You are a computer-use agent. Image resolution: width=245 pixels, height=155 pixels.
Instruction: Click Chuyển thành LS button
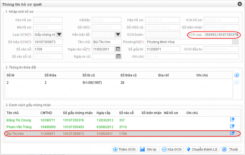(202, 149)
